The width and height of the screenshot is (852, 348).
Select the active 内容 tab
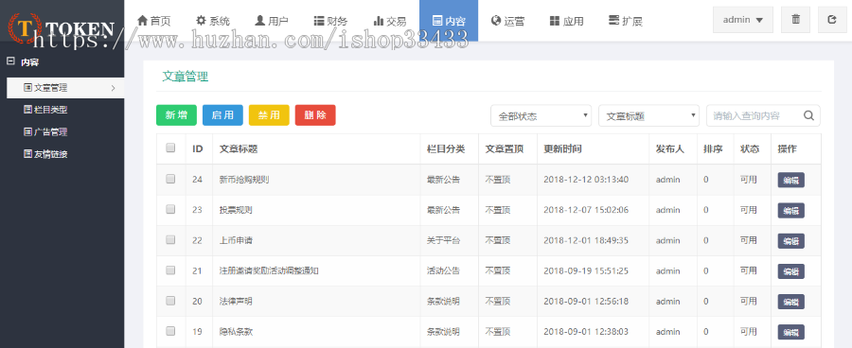[449, 21]
